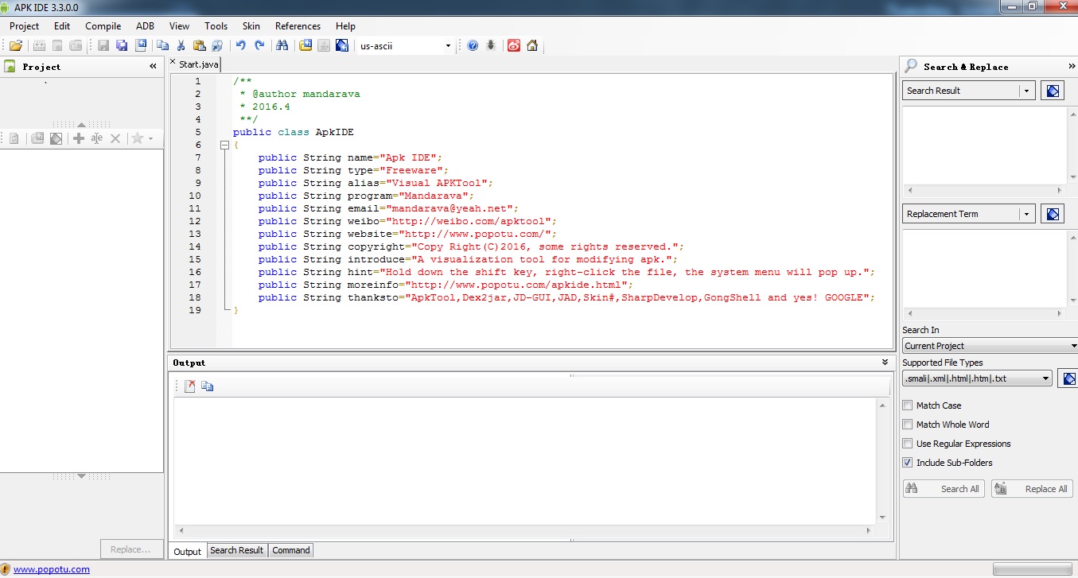Open the Project menu
This screenshot has height=578, width=1078.
coord(25,26)
